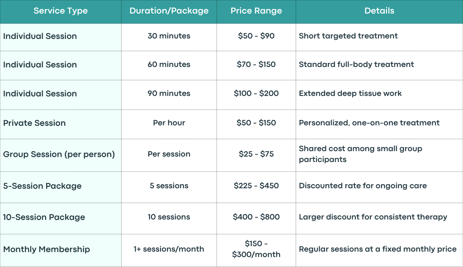Screen dimensions: 463x267
Task: Click Larger discount for consistent therapy
Action: click(373, 217)
